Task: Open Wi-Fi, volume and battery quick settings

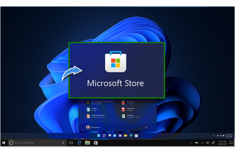Action: click(221, 136)
